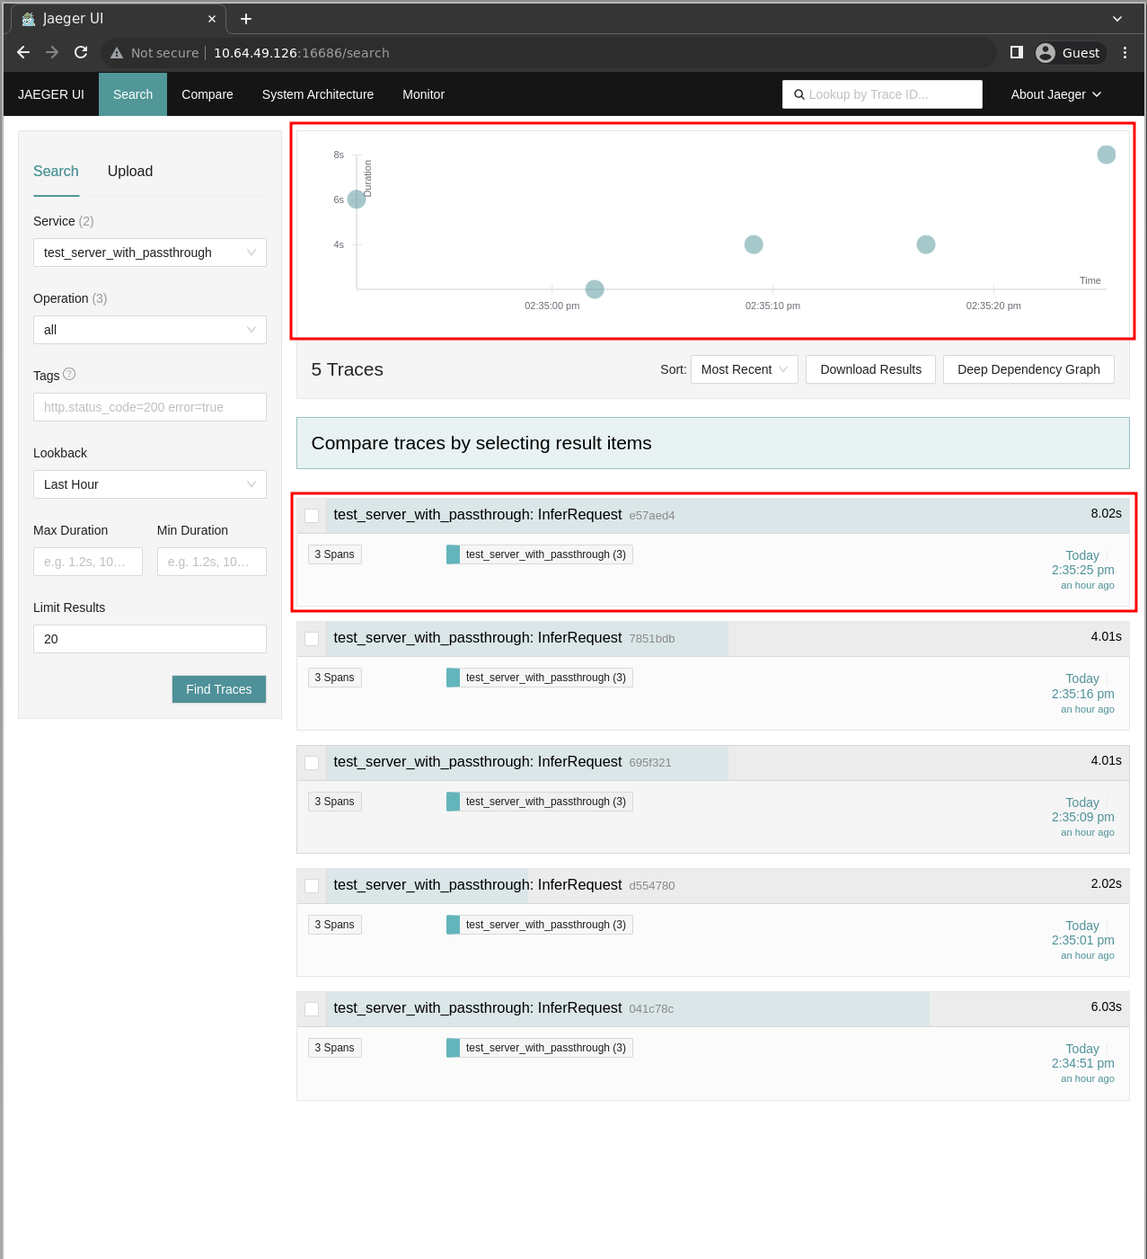Click the 6.03s duration label

coord(1107,1006)
